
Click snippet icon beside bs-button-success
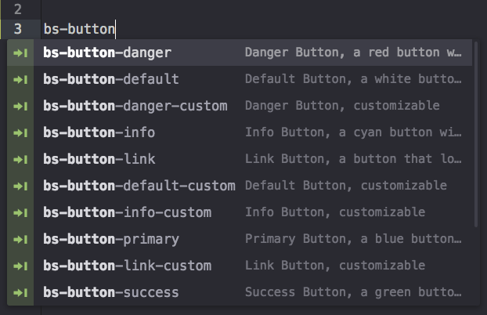point(20,293)
